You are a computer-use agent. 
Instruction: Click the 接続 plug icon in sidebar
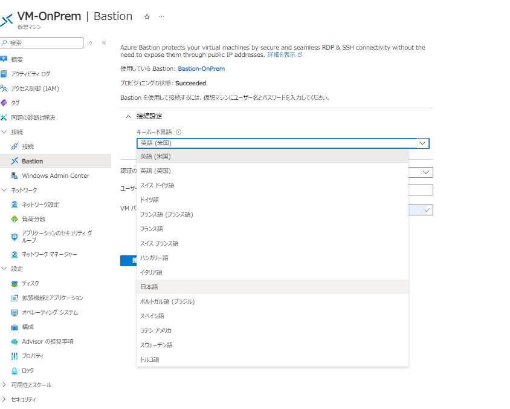(x=15, y=146)
